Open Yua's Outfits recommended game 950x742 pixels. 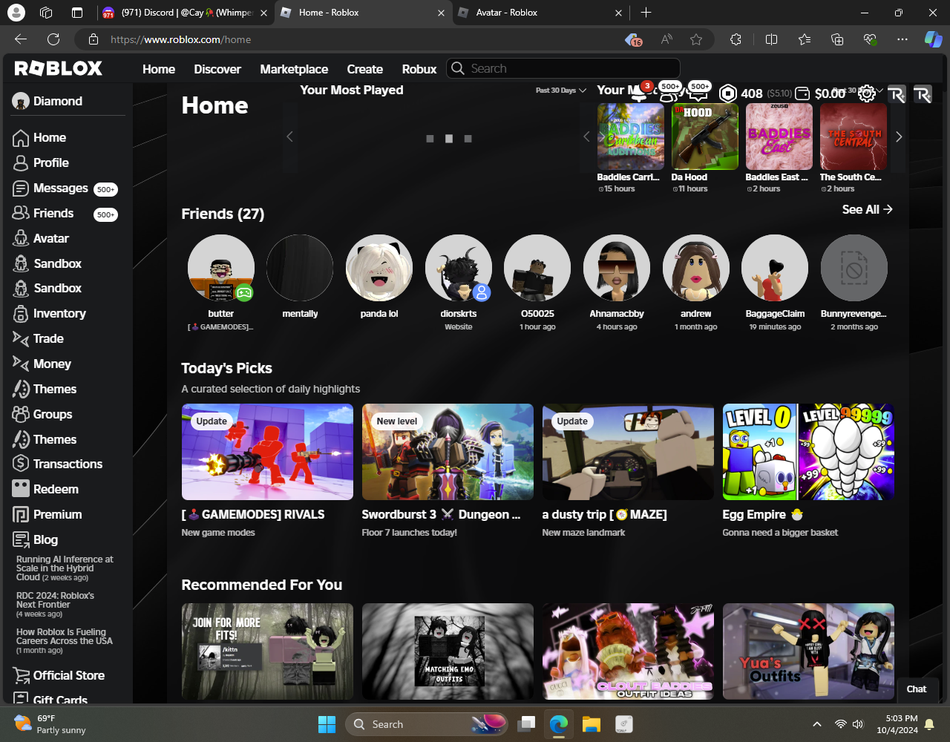tap(808, 651)
